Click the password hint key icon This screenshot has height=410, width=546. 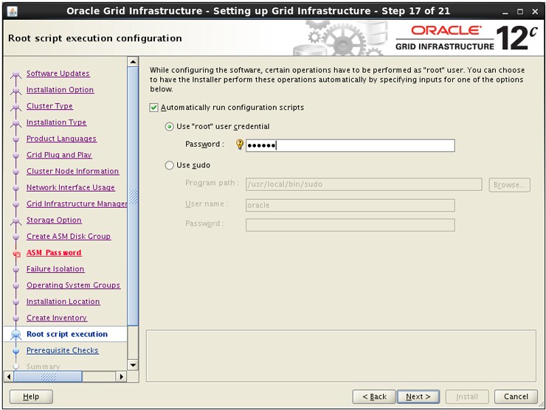[240, 144]
